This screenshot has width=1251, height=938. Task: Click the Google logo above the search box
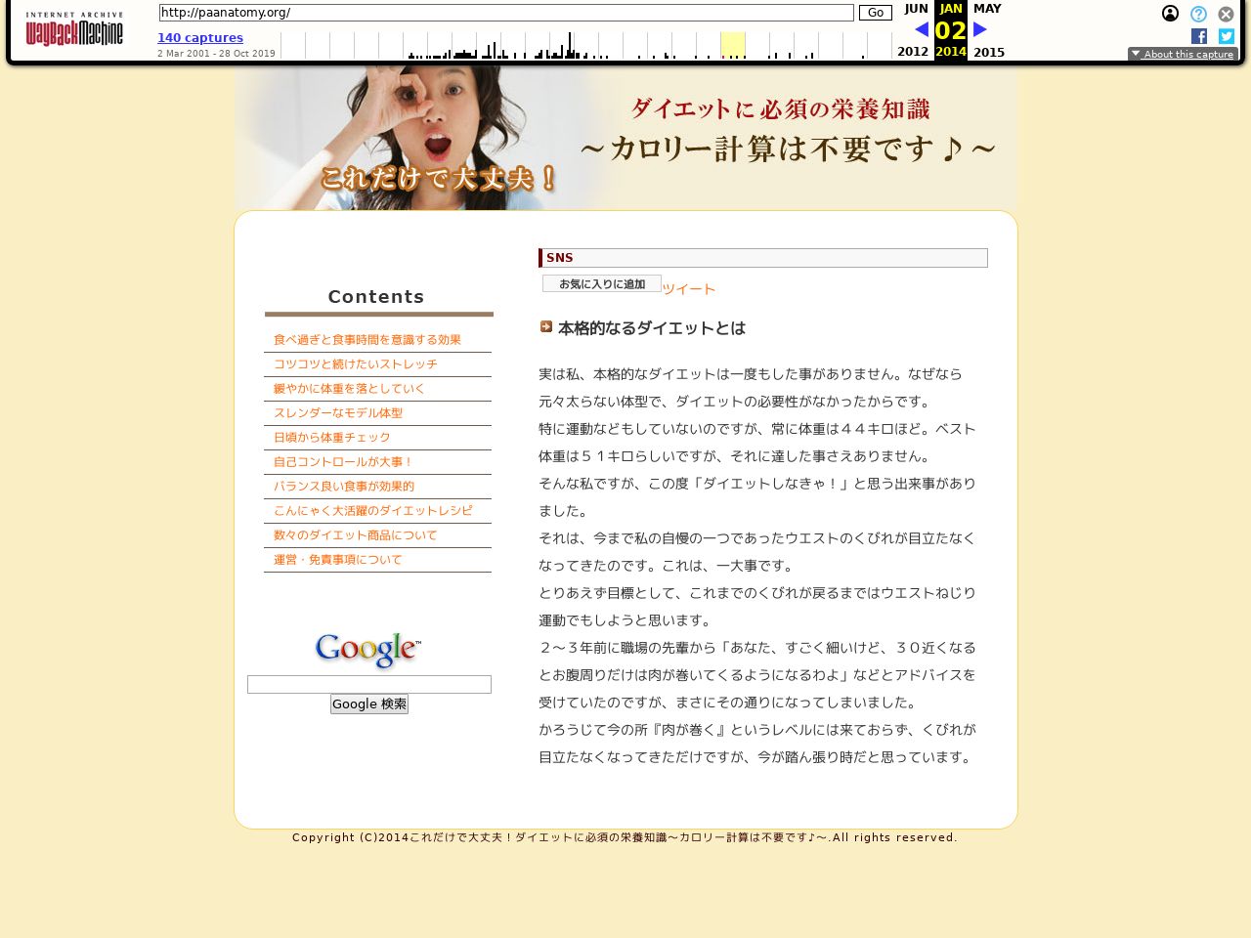point(367,648)
